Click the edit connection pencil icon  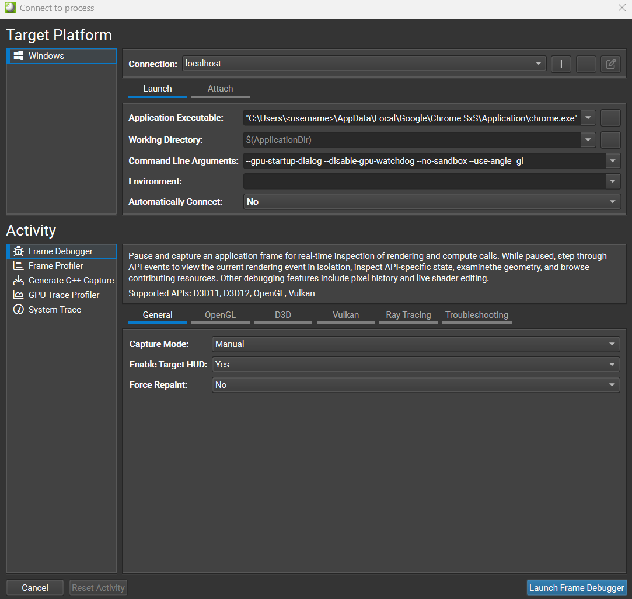[x=610, y=64]
